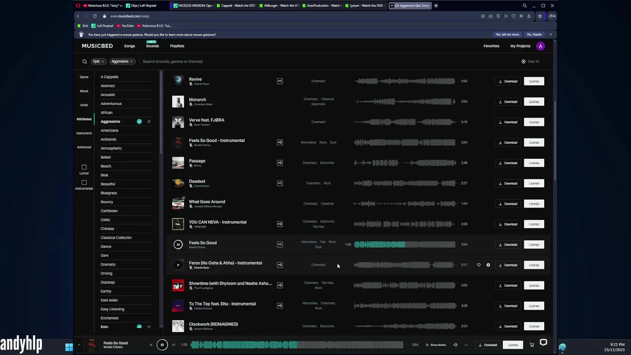Uncheck the Aggressive attribute checkmark
The image size is (631, 355).
pyautogui.click(x=139, y=121)
